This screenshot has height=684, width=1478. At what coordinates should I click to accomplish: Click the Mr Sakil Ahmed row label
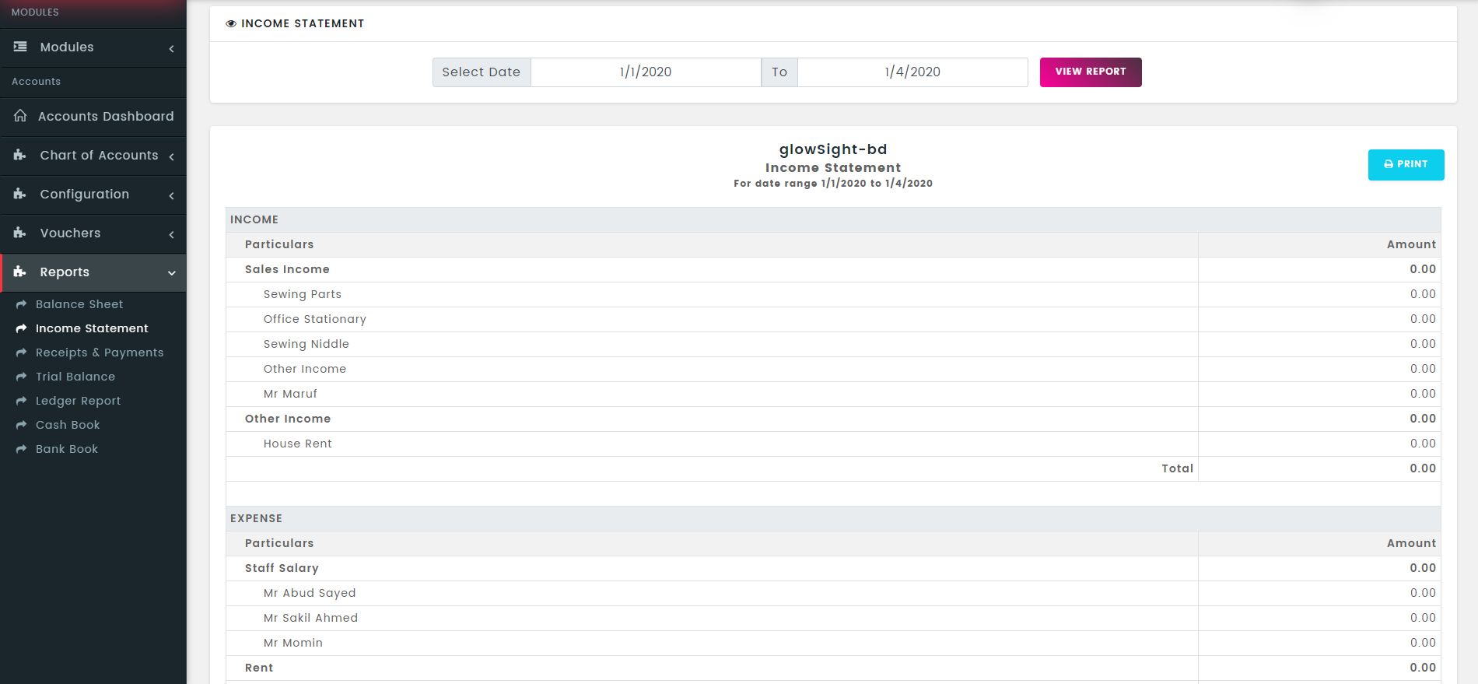(x=311, y=618)
